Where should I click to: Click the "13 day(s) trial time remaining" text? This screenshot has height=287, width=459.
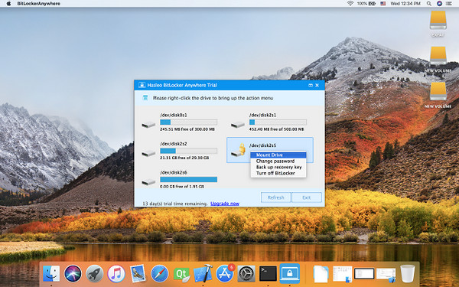[x=175, y=204]
